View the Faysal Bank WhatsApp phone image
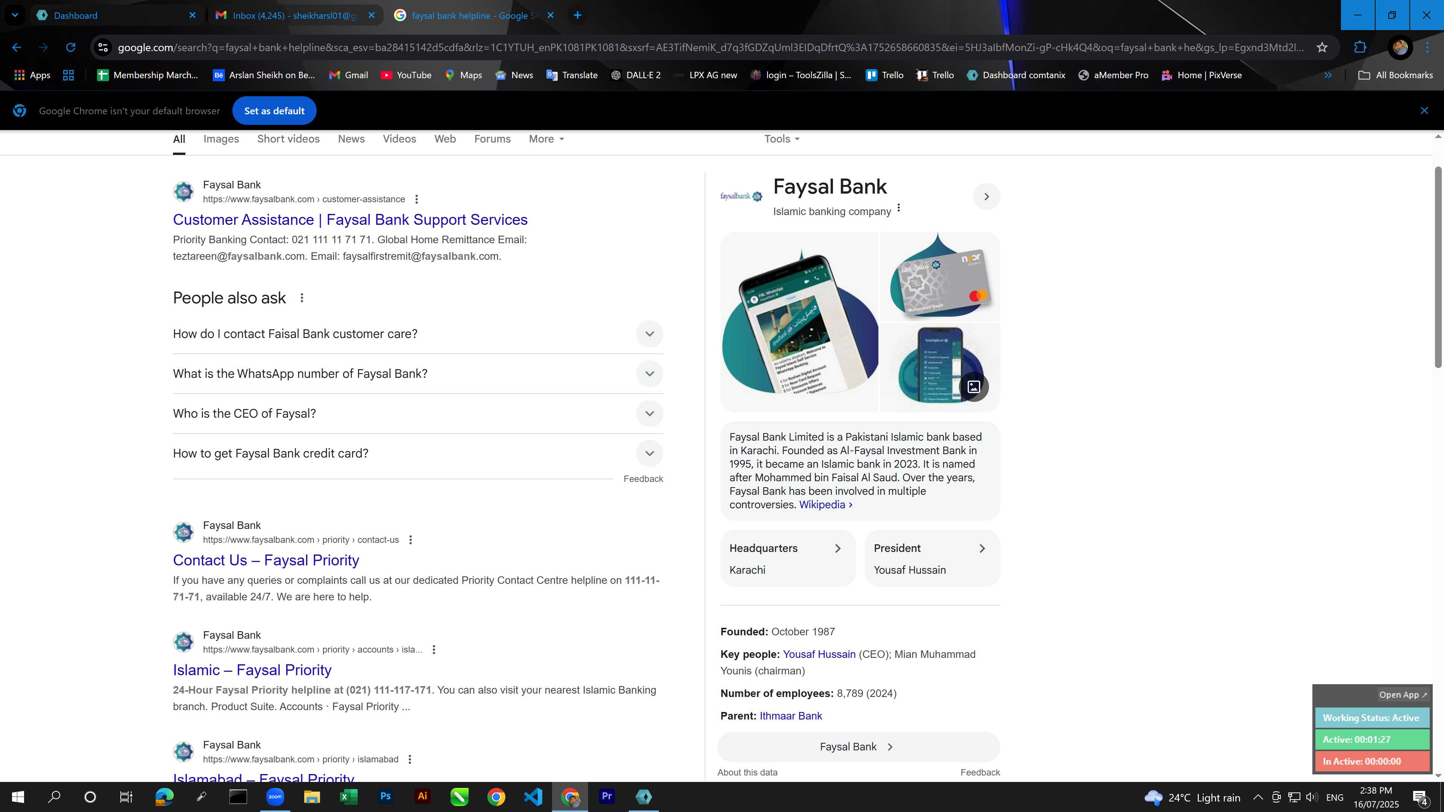The width and height of the screenshot is (1444, 812). 799,322
